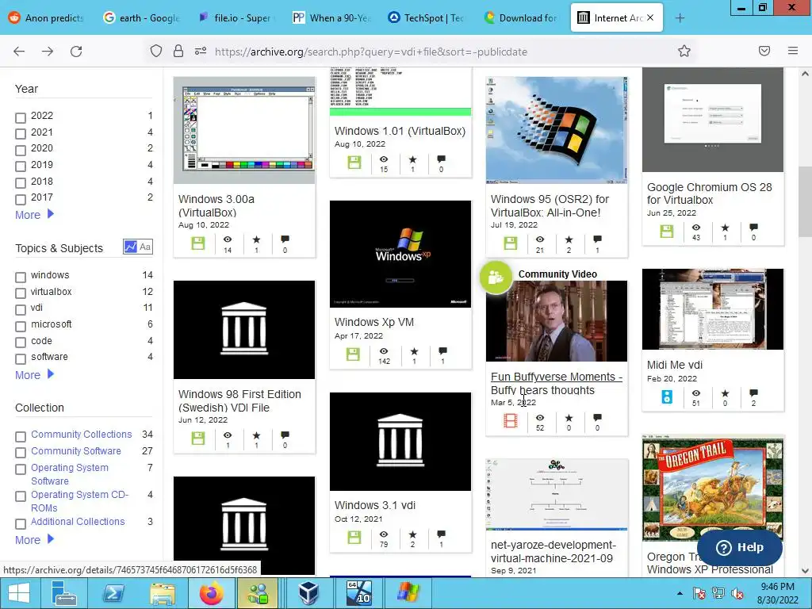The height and width of the screenshot is (609, 812).
Task: Click the muted volume tray icon
Action: point(737,593)
